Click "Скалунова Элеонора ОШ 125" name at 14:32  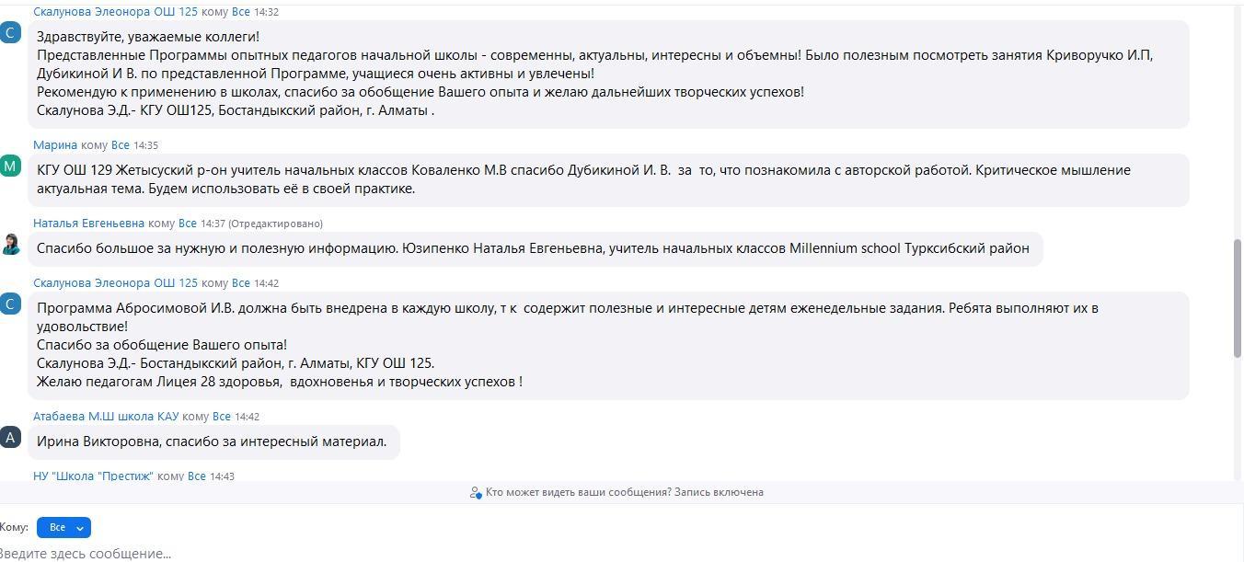[x=115, y=12]
